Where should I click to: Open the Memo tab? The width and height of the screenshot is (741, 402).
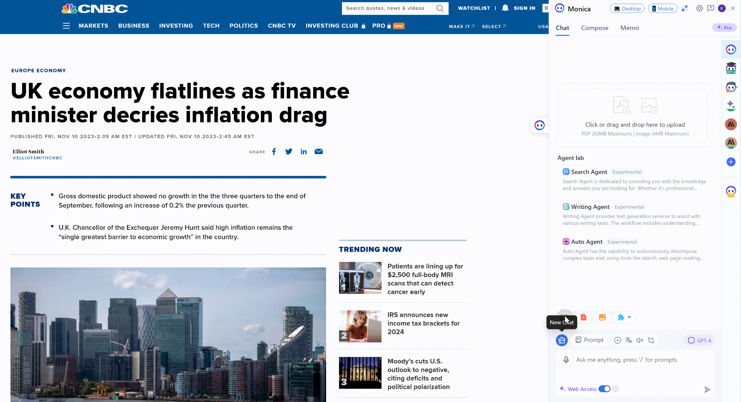pos(630,28)
